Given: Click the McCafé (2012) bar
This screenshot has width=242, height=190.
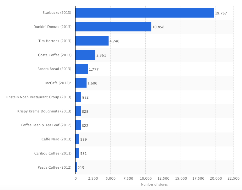Looking at the screenshot, I should click(81, 83).
